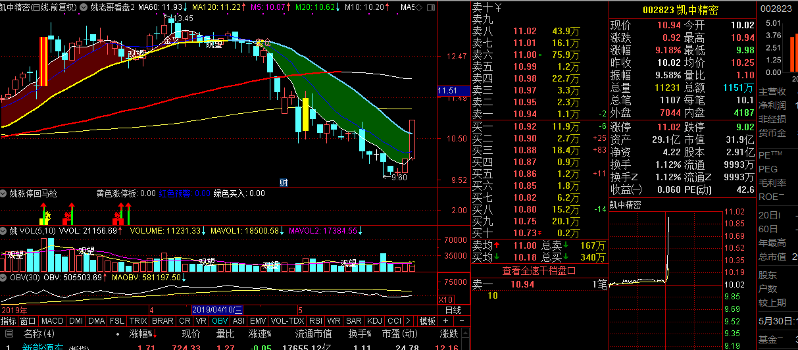Zoom in chart with the + button
Screen dimensions: 798x350
446,321
